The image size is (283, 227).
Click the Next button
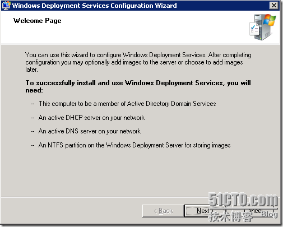(205, 211)
